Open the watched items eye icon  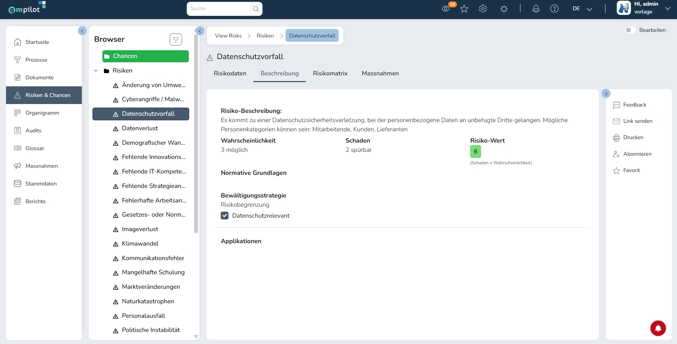pos(446,8)
